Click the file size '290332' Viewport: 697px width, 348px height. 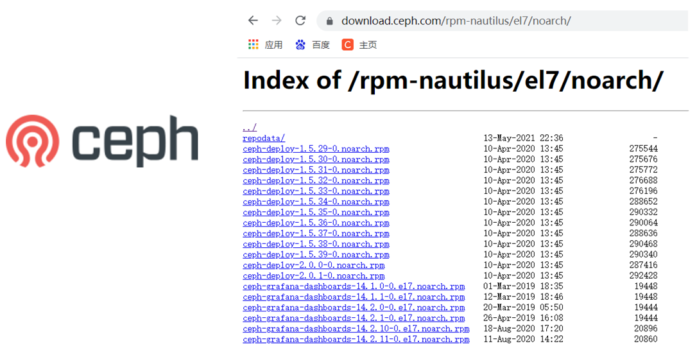pyautogui.click(x=643, y=212)
